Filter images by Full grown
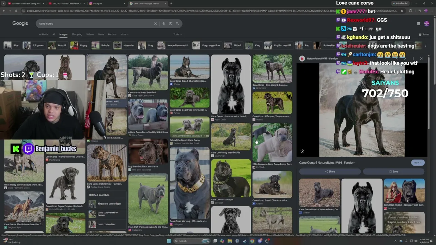This screenshot has width=436, height=245. coord(34,45)
